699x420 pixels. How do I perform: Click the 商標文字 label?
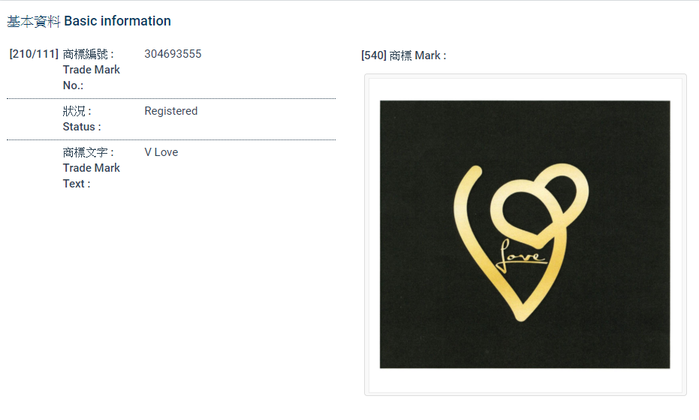(x=89, y=152)
